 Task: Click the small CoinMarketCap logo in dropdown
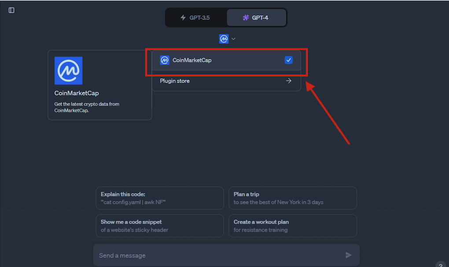tap(164, 60)
